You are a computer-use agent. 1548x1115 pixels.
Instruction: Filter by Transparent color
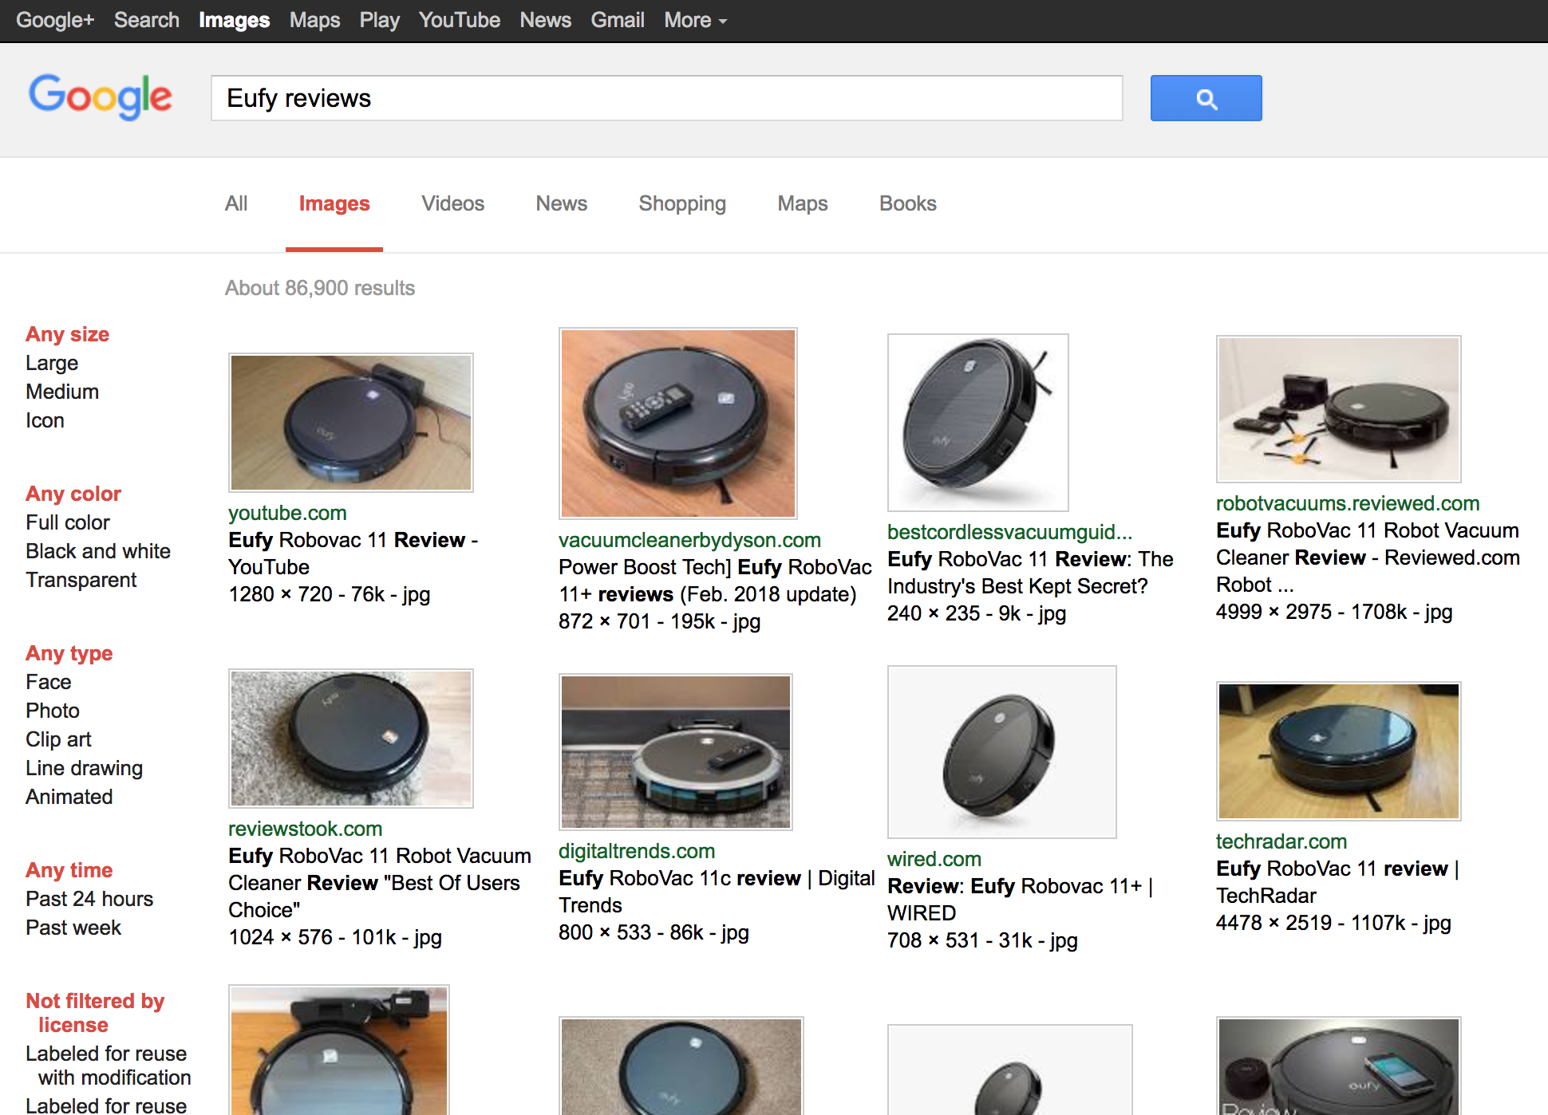point(81,580)
